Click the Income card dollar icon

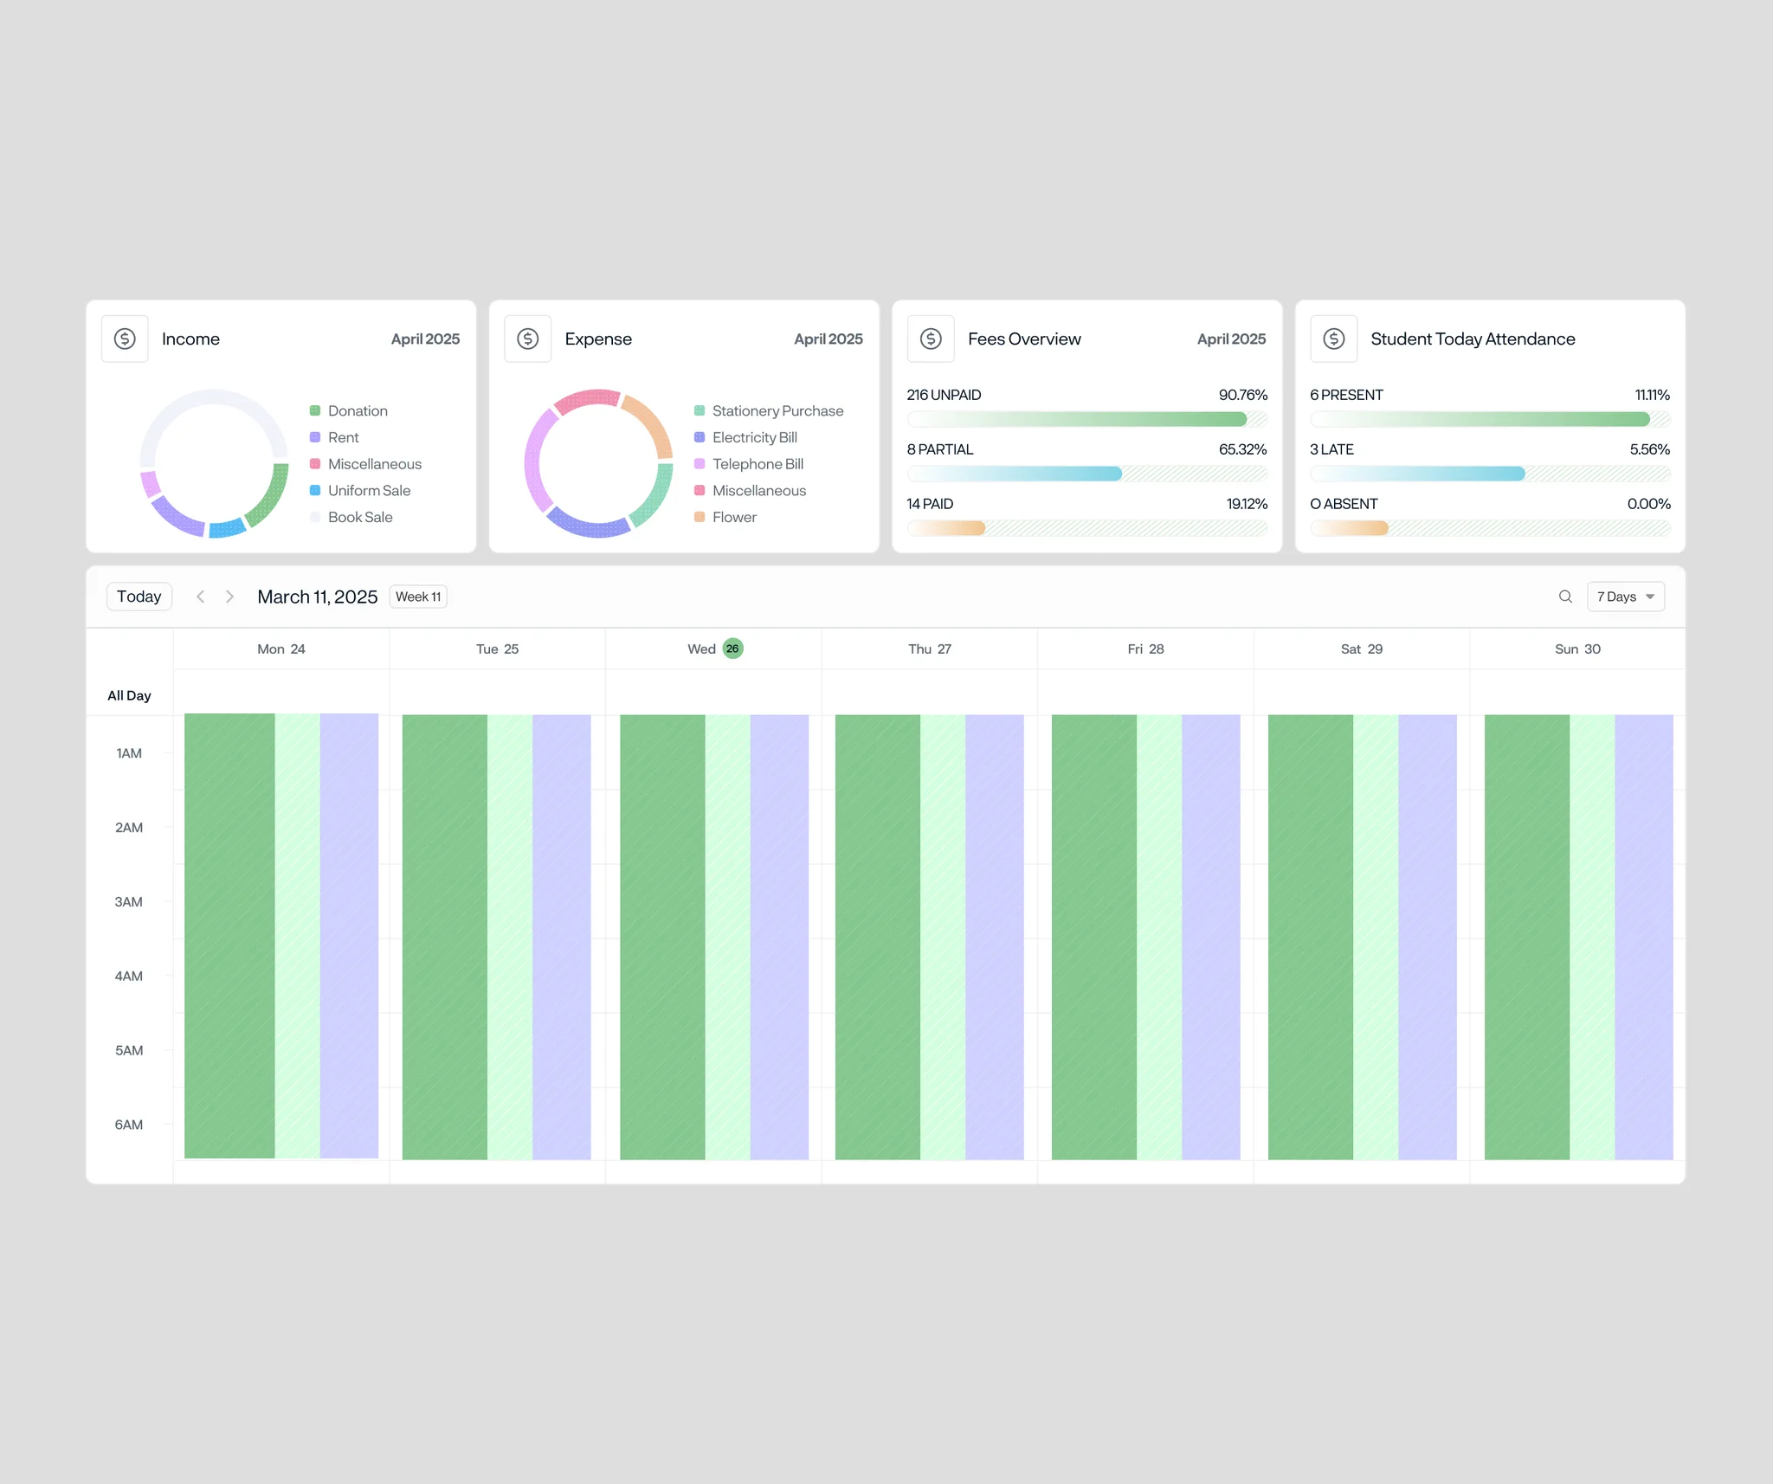(x=125, y=339)
